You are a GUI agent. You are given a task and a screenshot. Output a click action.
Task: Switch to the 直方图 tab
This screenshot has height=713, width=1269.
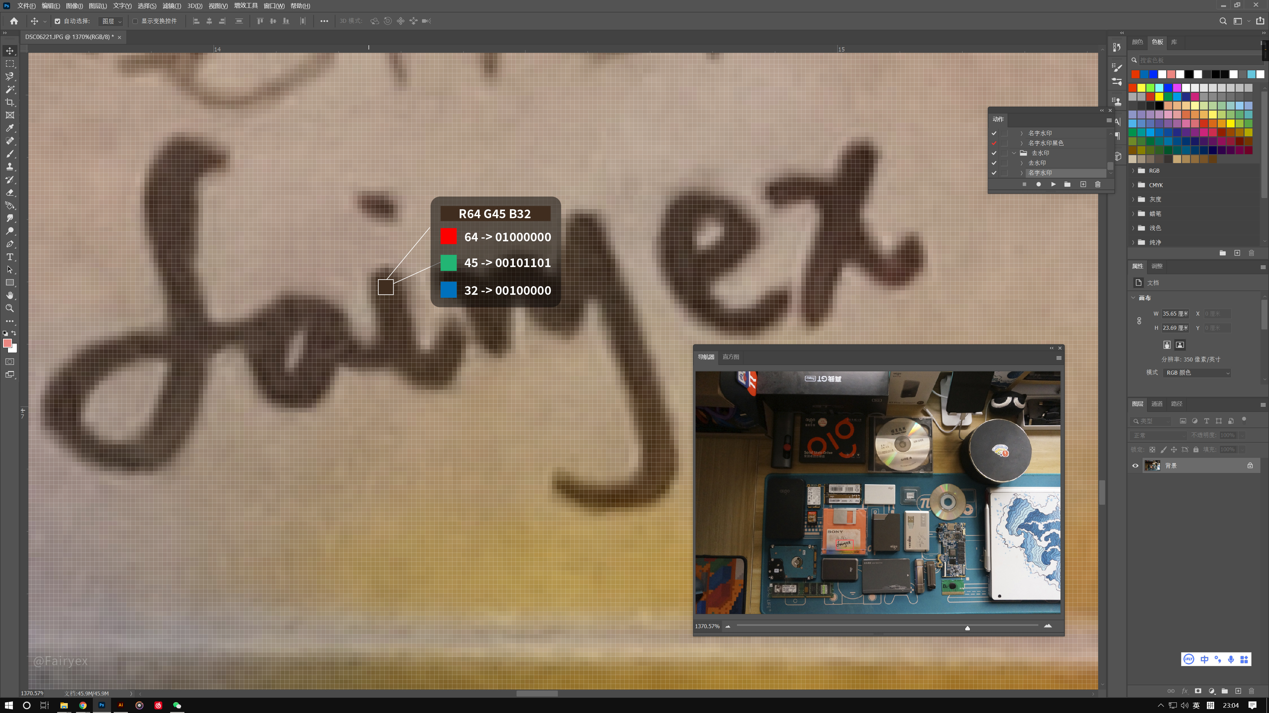coord(731,357)
